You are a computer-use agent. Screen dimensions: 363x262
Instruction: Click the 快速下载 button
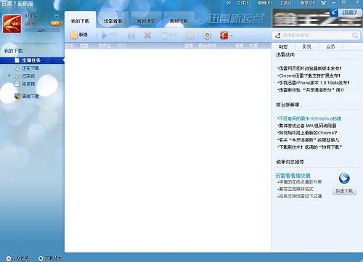click(344, 191)
